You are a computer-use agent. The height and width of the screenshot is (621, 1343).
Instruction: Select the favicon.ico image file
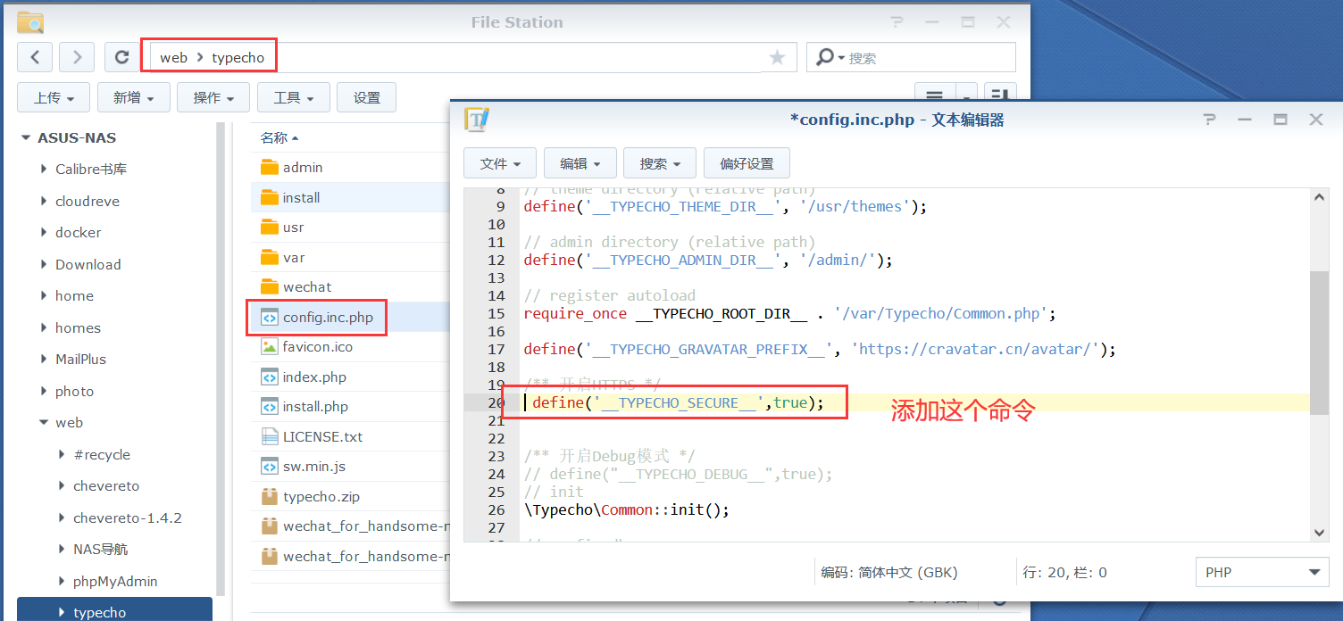coord(317,347)
